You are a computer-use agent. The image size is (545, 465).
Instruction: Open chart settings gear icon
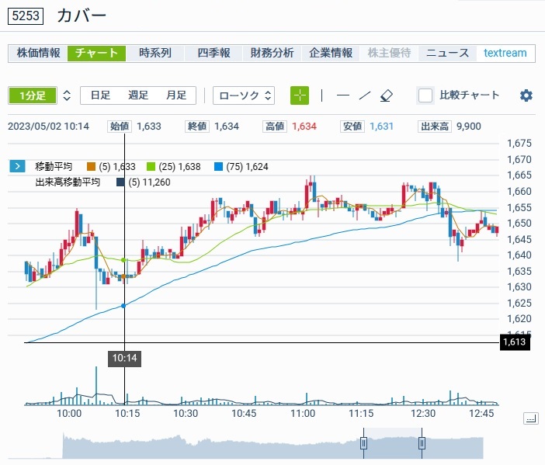526,95
